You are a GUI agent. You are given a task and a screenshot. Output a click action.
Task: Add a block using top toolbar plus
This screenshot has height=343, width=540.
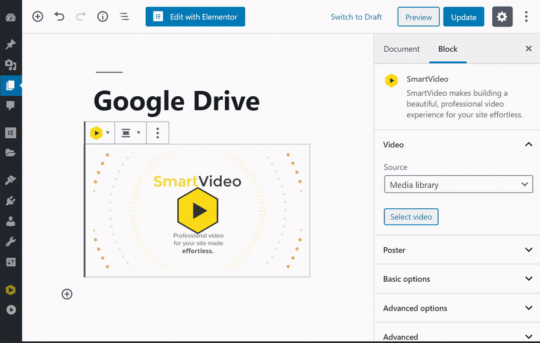37,16
